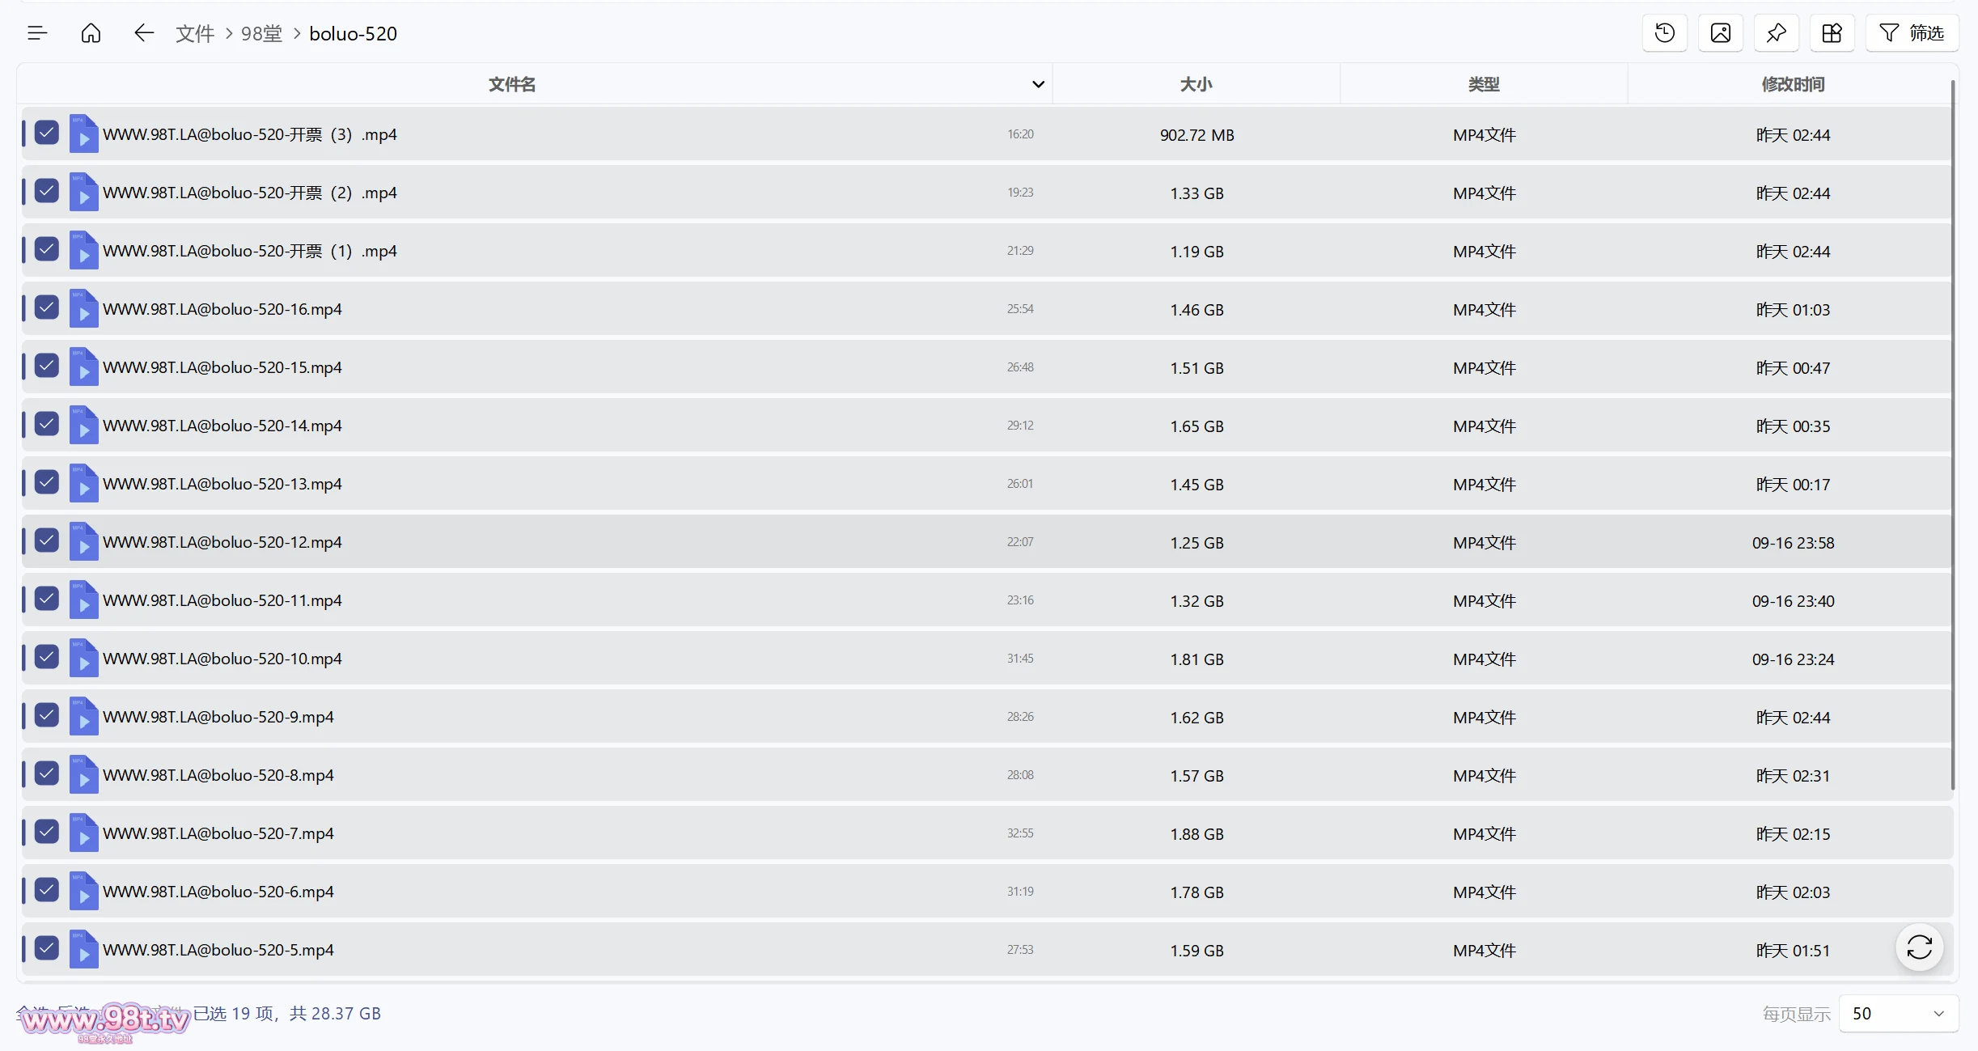Sort by 修改时间 column header
Screen dimensions: 1978x1051
click(x=1793, y=84)
